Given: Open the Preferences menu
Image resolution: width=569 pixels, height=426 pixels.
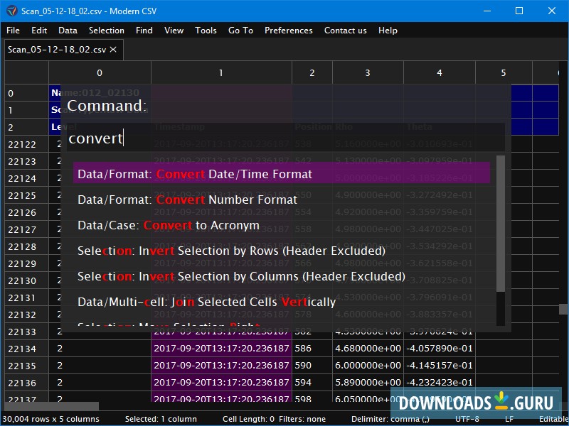Looking at the screenshot, I should coord(288,31).
